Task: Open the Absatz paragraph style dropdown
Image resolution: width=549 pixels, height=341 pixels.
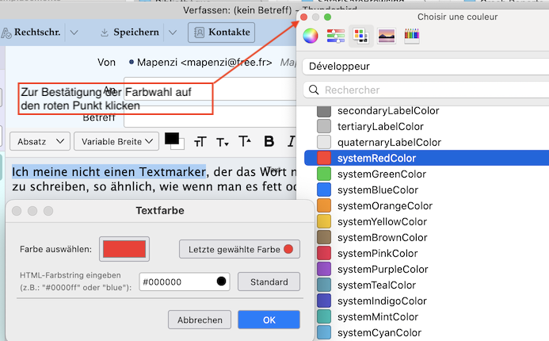Action: [39, 141]
